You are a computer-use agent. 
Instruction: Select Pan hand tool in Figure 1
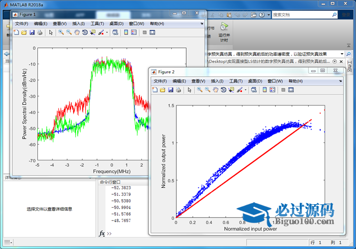(x=77, y=32)
